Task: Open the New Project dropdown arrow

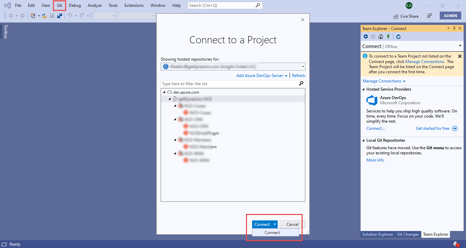Action: pyautogui.click(x=39, y=16)
